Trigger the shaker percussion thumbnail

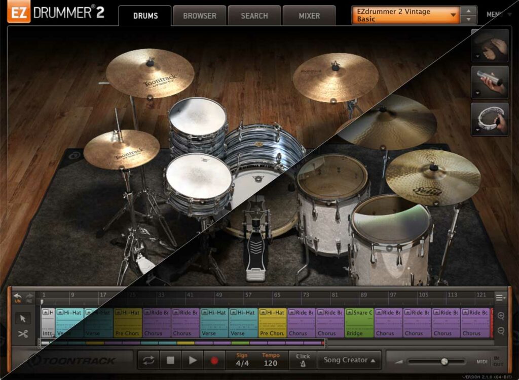[x=490, y=82]
